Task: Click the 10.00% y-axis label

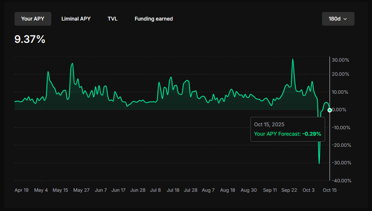Action: [x=340, y=92]
